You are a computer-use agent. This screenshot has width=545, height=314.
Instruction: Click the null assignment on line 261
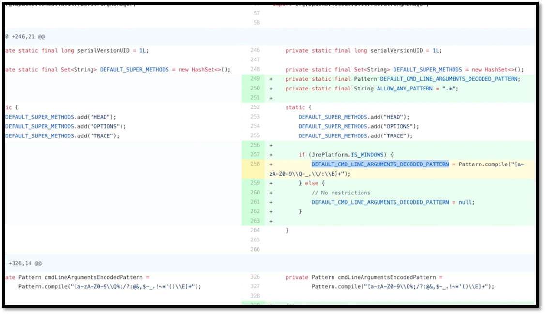point(466,202)
